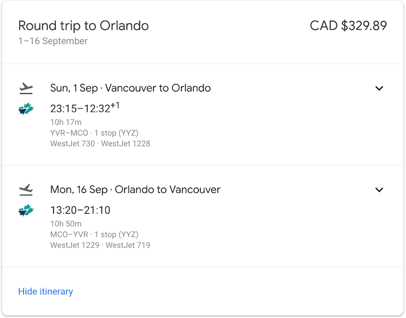Click the departure plane icon for outbound flight
The width and height of the screenshot is (406, 318).
point(26,89)
